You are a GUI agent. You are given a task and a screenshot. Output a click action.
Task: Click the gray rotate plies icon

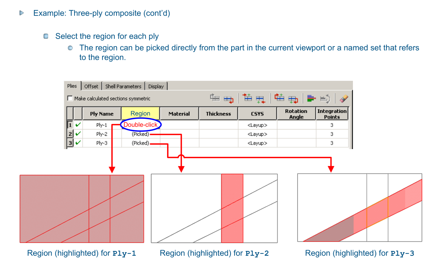(325, 99)
